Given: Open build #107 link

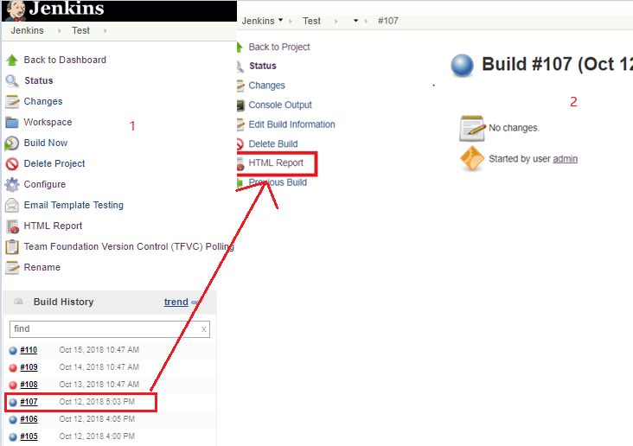Looking at the screenshot, I should tap(29, 402).
